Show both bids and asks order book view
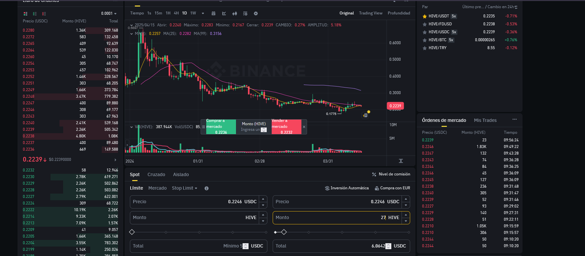 [x=26, y=14]
